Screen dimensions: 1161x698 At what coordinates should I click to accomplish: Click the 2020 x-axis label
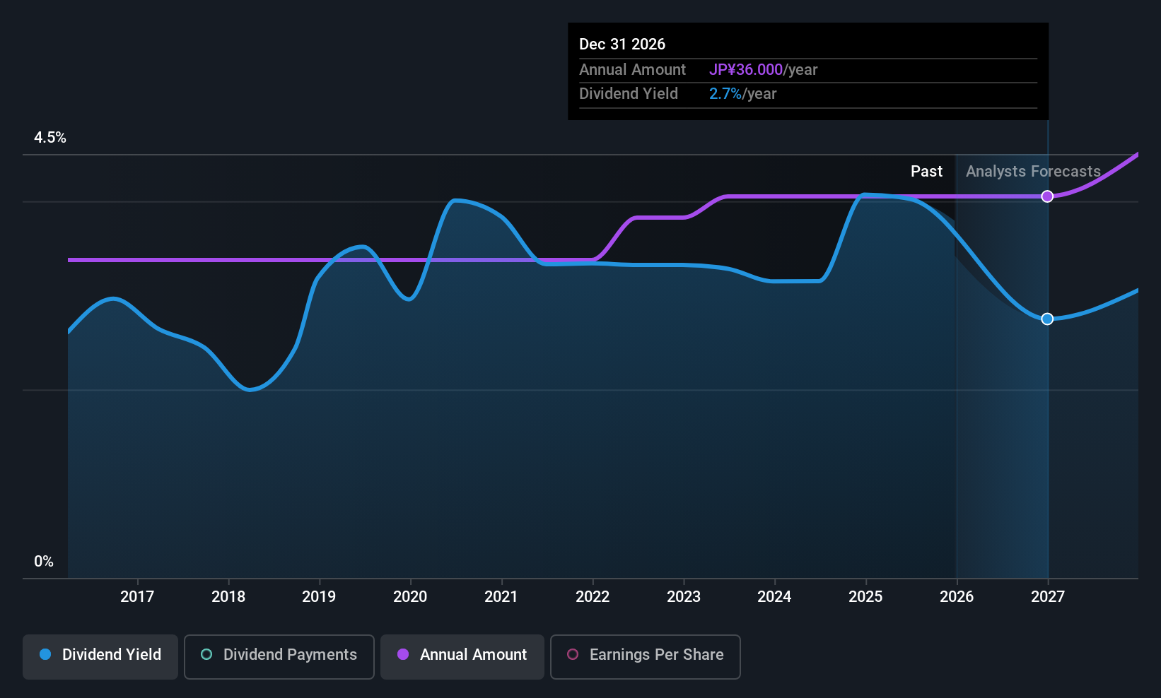[410, 596]
